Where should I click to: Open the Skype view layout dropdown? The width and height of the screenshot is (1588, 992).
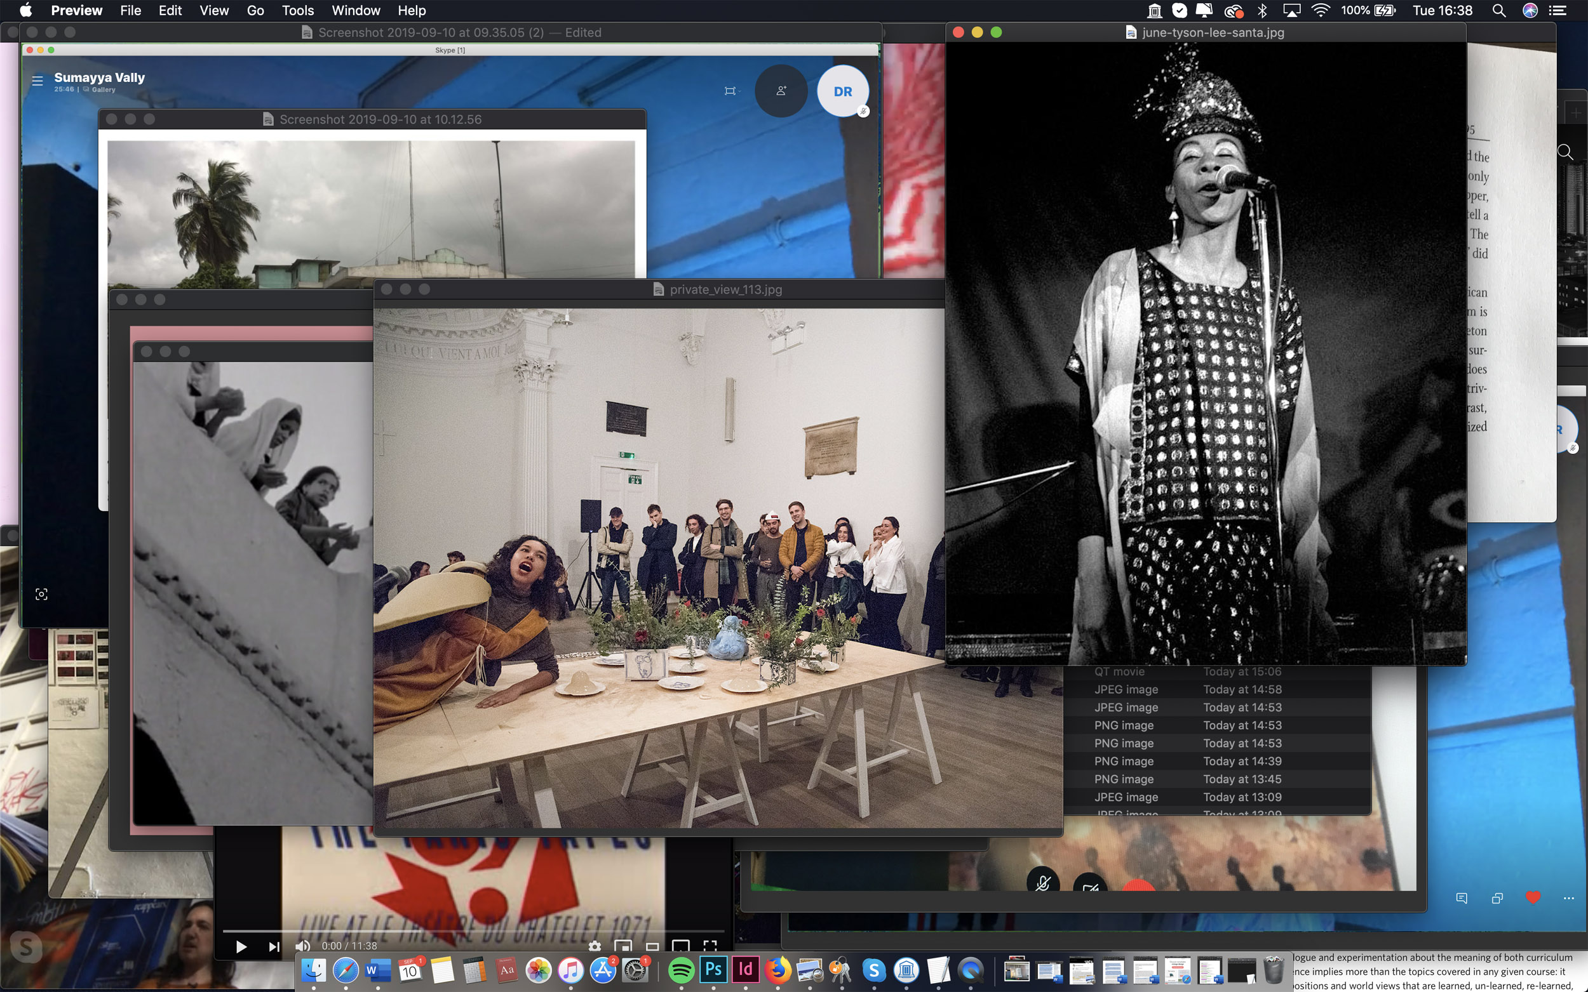tap(731, 91)
